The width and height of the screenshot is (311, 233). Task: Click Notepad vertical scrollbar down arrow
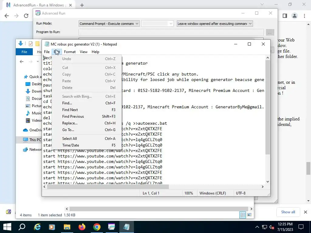268,181
